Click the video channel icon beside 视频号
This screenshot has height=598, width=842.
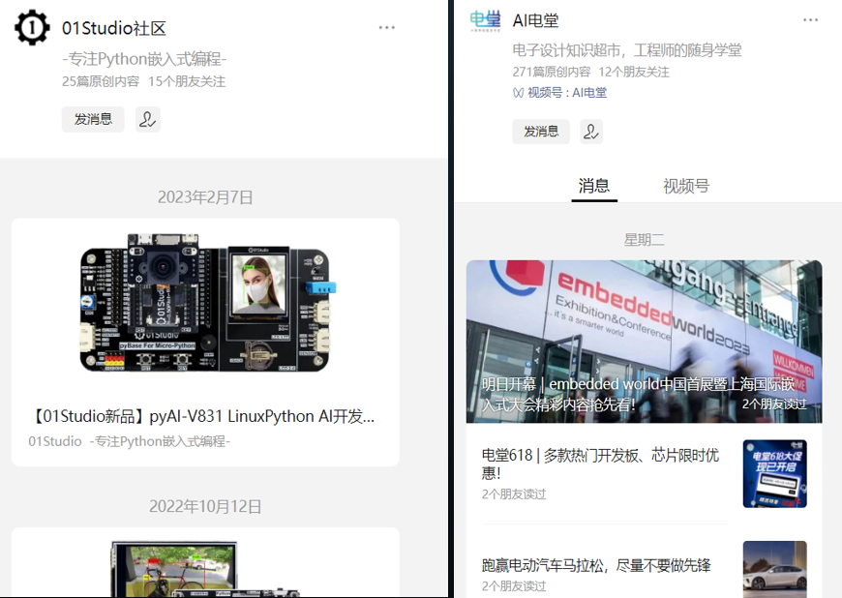[x=518, y=94]
